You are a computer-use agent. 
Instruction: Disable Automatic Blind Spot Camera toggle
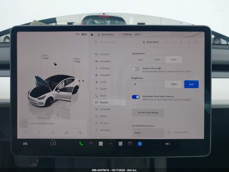[136, 97]
